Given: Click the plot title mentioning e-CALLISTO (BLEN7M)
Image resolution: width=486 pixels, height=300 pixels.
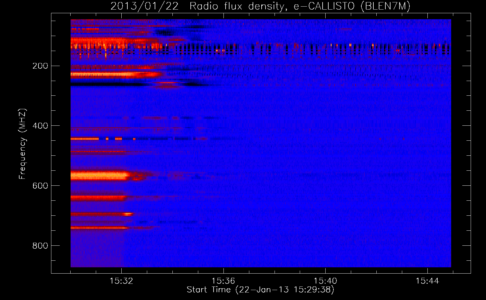Looking at the screenshot, I should pyautogui.click(x=260, y=6).
